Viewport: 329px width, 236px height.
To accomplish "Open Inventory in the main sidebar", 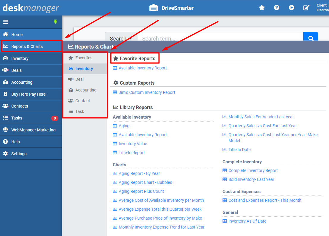I will [x=31, y=58].
